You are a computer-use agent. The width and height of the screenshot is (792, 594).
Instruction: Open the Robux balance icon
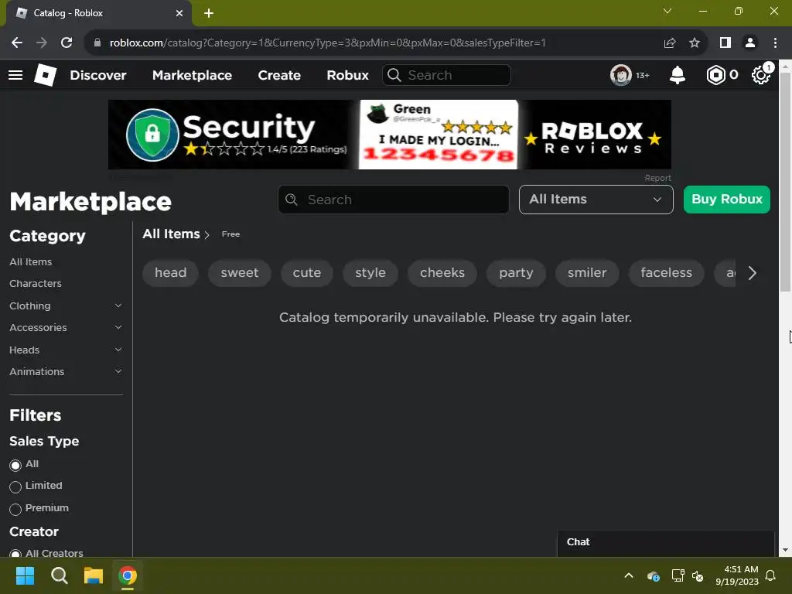tap(715, 75)
